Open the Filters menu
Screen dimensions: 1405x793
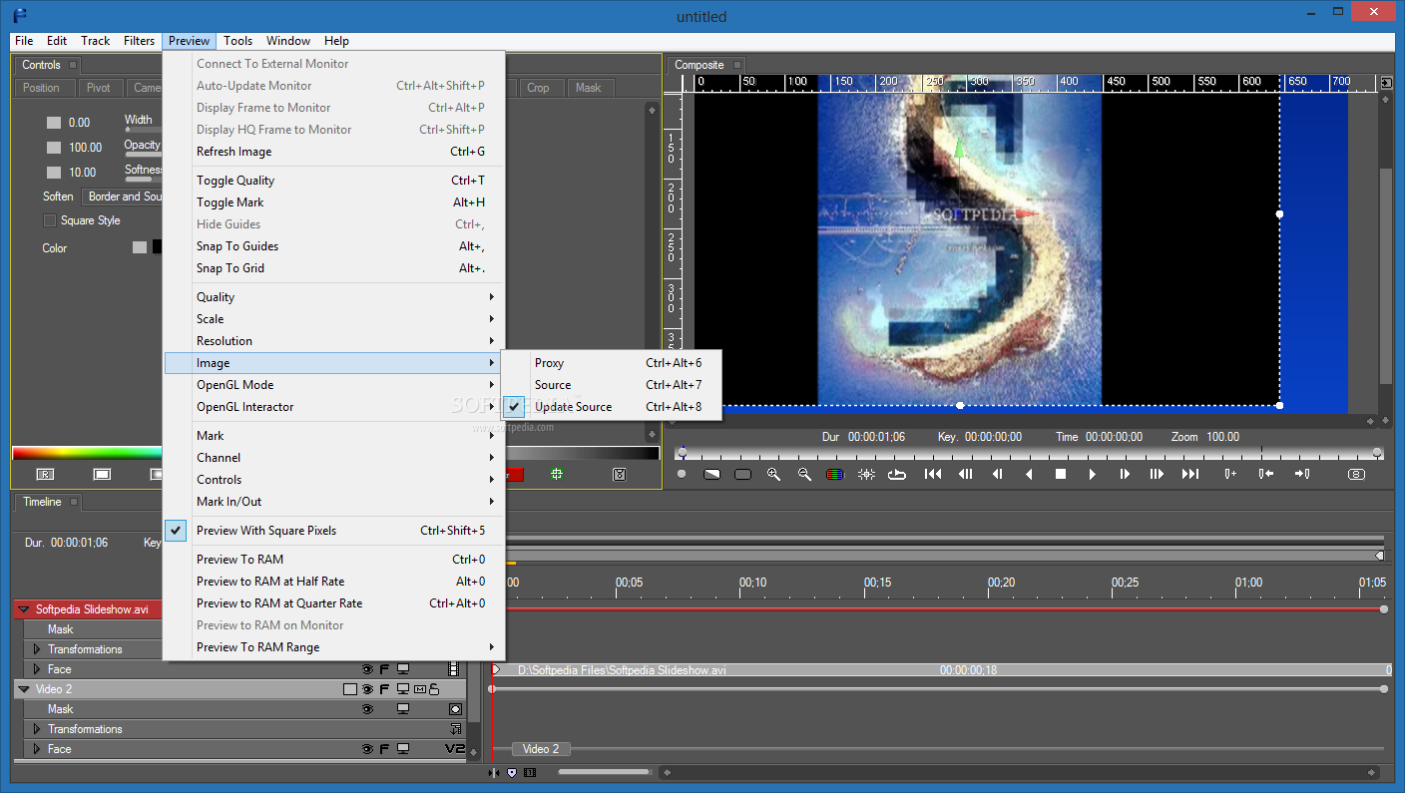pos(139,41)
